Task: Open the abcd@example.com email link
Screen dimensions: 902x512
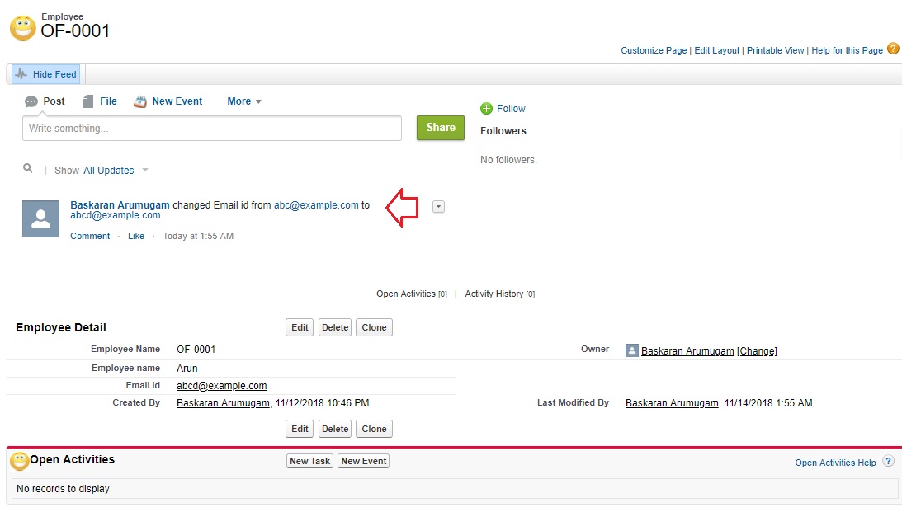Action: tap(221, 385)
